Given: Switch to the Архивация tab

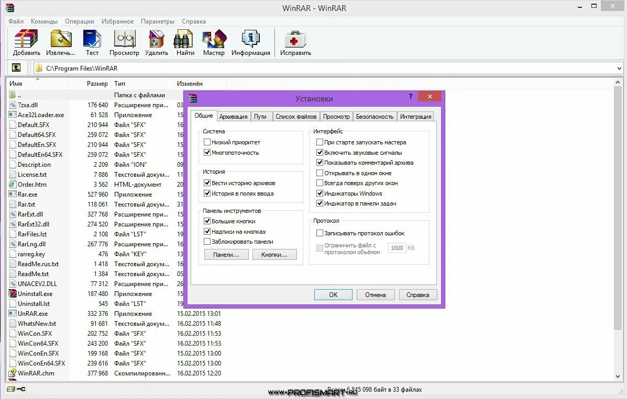Looking at the screenshot, I should [233, 117].
